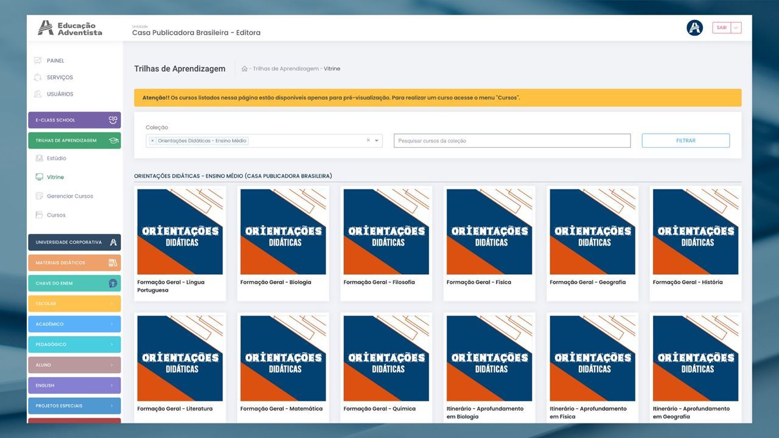Open the Formação Geral - História thumbnail

[x=696, y=232]
